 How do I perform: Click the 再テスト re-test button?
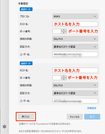pyautogui.click(x=26, y=117)
